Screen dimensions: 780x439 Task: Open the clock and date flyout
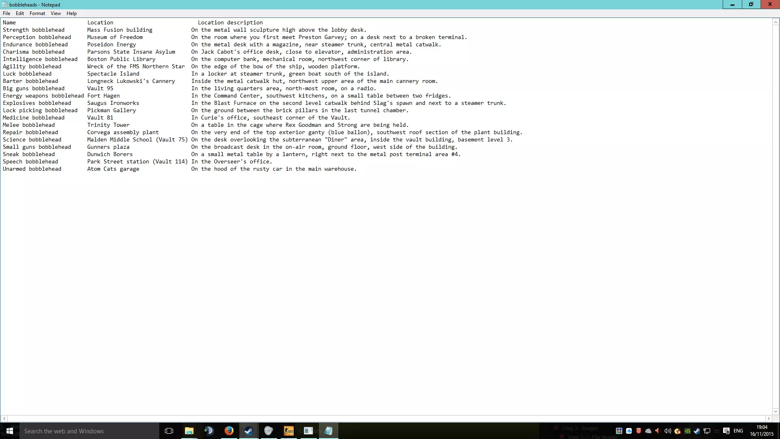762,431
